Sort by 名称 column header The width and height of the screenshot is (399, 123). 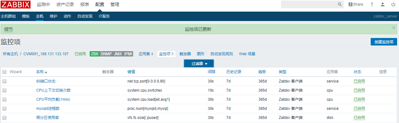[x=42, y=72]
